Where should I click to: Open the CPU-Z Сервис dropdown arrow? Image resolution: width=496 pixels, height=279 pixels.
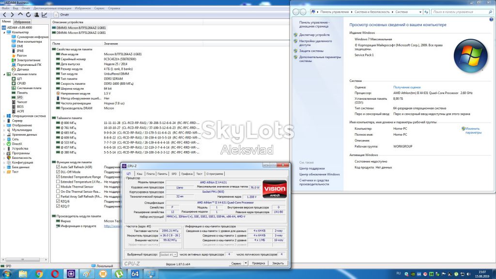[x=246, y=263]
